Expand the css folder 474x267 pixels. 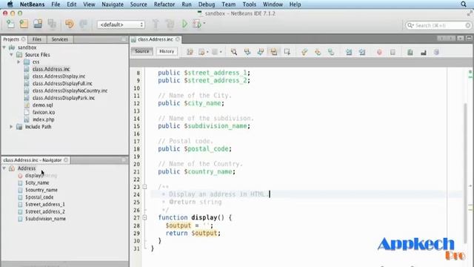[19, 62]
